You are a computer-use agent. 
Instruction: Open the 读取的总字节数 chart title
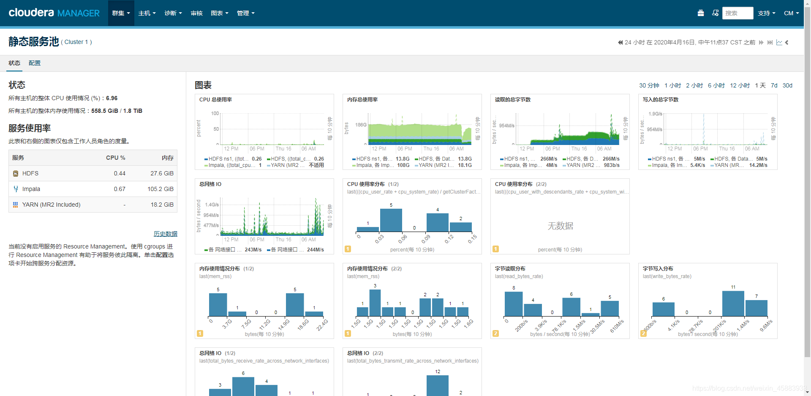click(x=513, y=100)
